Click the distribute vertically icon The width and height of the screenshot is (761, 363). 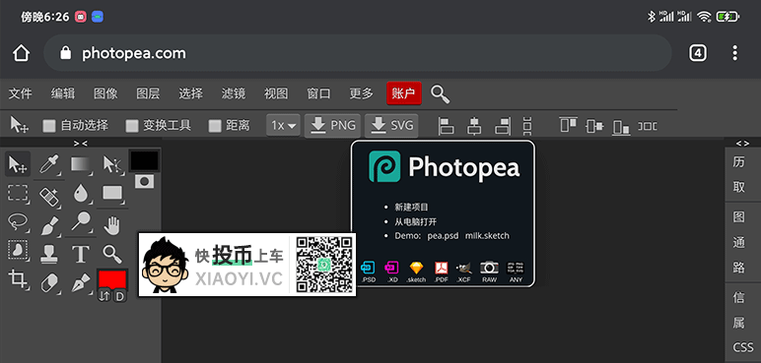(527, 126)
